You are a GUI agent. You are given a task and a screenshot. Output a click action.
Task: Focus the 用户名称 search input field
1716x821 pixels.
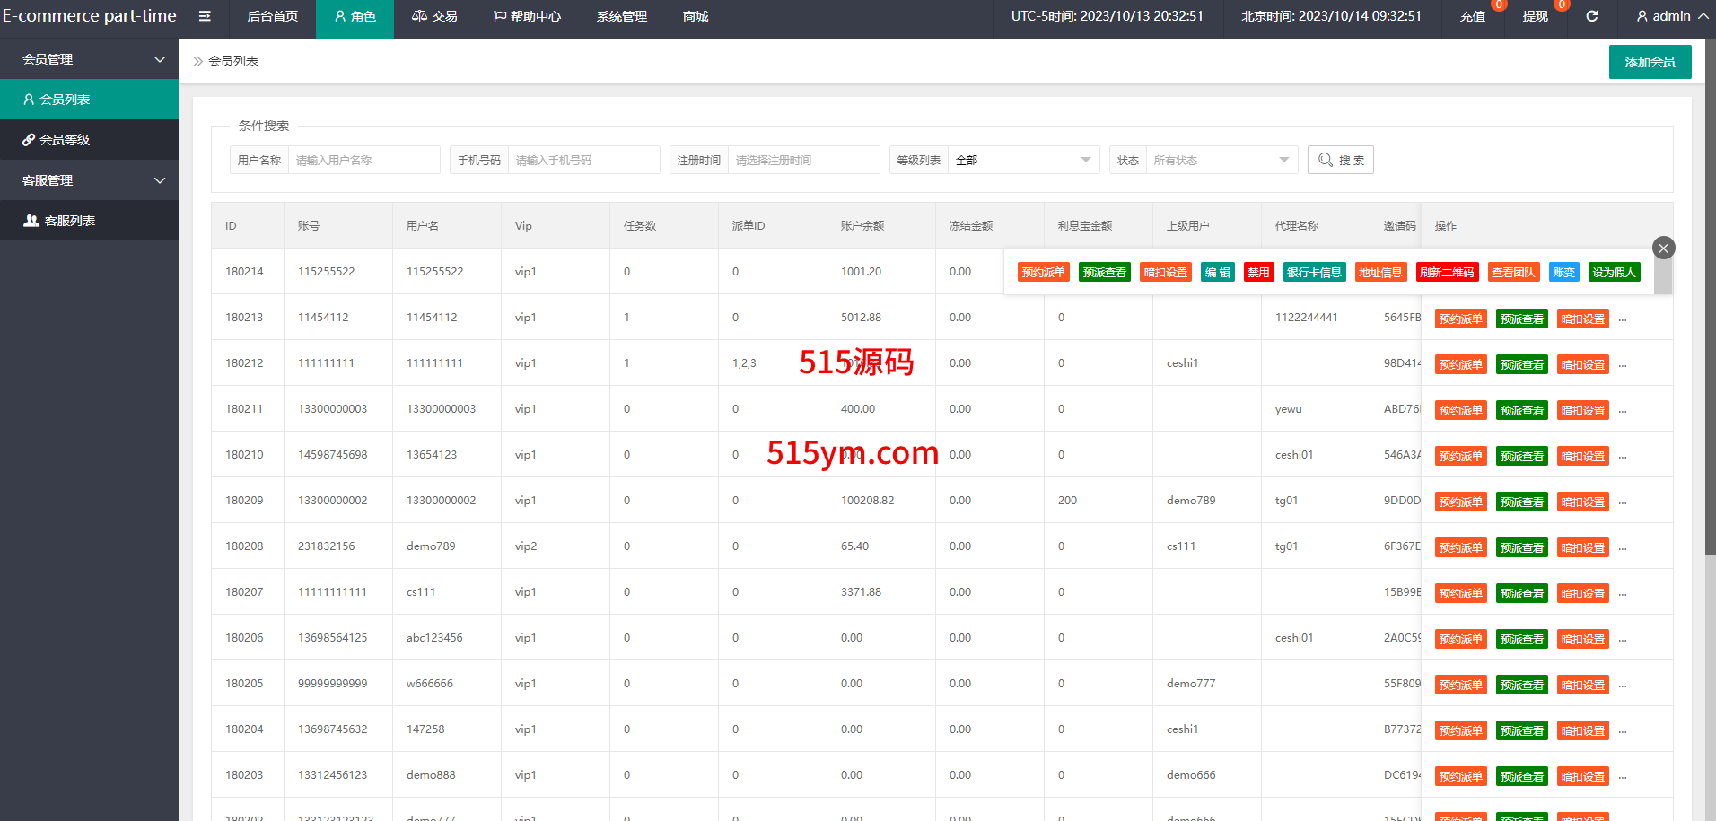363,160
